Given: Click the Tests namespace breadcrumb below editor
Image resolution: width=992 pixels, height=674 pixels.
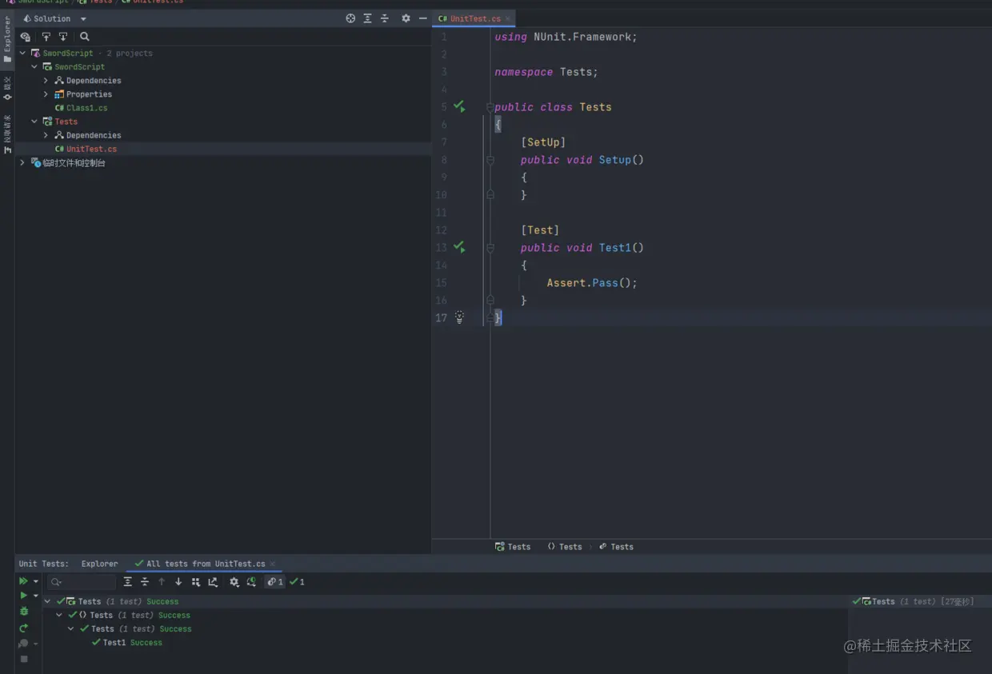Looking at the screenshot, I should (x=565, y=547).
